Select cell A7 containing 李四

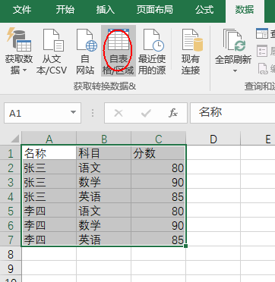pos(49,239)
